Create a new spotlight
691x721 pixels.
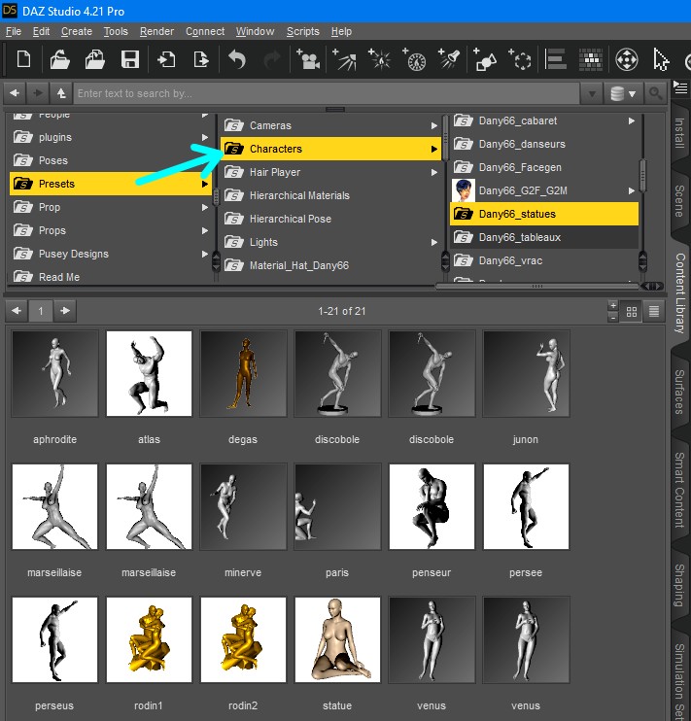pos(345,60)
